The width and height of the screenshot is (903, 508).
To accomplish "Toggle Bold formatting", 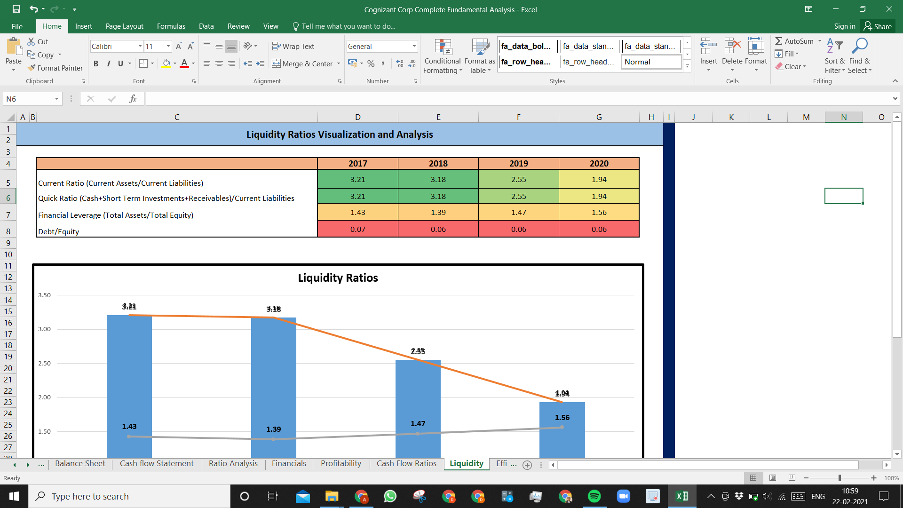I will (x=96, y=63).
